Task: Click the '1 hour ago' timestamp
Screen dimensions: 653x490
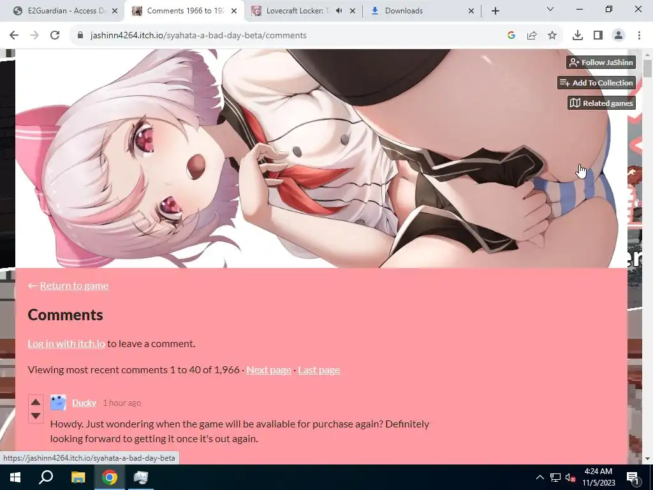Action: (x=122, y=403)
